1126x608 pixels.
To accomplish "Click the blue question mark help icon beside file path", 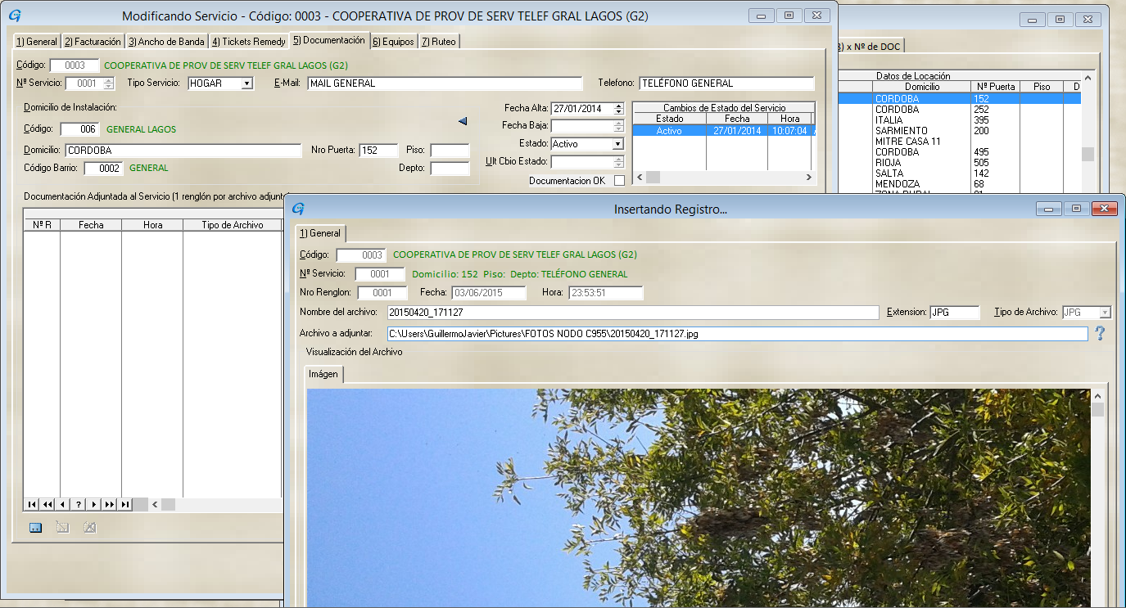I will point(1100,333).
